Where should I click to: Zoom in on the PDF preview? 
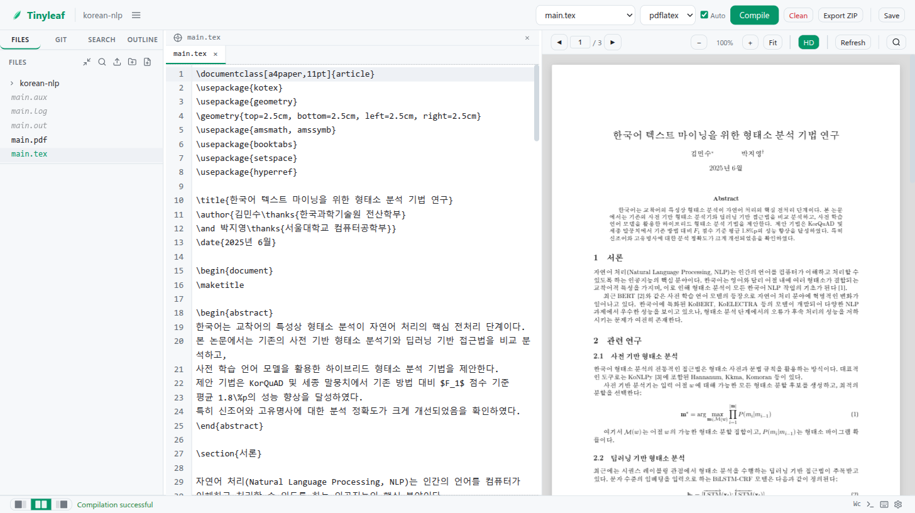(750, 43)
